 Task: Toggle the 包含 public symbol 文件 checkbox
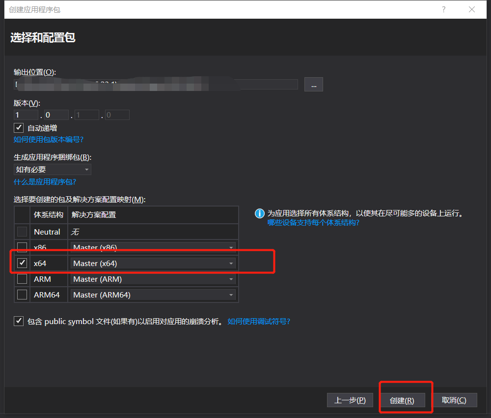tap(18, 321)
